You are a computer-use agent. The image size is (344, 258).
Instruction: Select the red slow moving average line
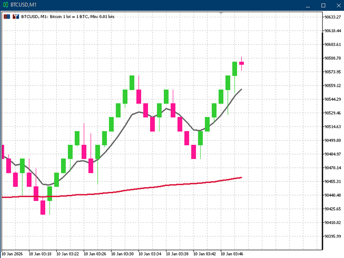click(129, 190)
